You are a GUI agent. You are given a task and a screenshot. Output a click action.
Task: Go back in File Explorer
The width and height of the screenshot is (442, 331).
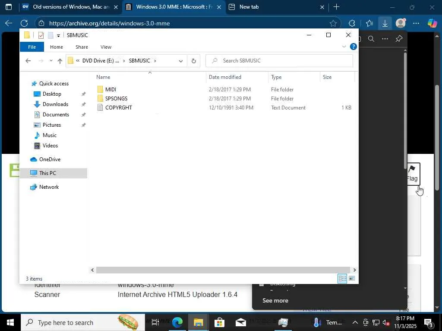click(x=28, y=61)
